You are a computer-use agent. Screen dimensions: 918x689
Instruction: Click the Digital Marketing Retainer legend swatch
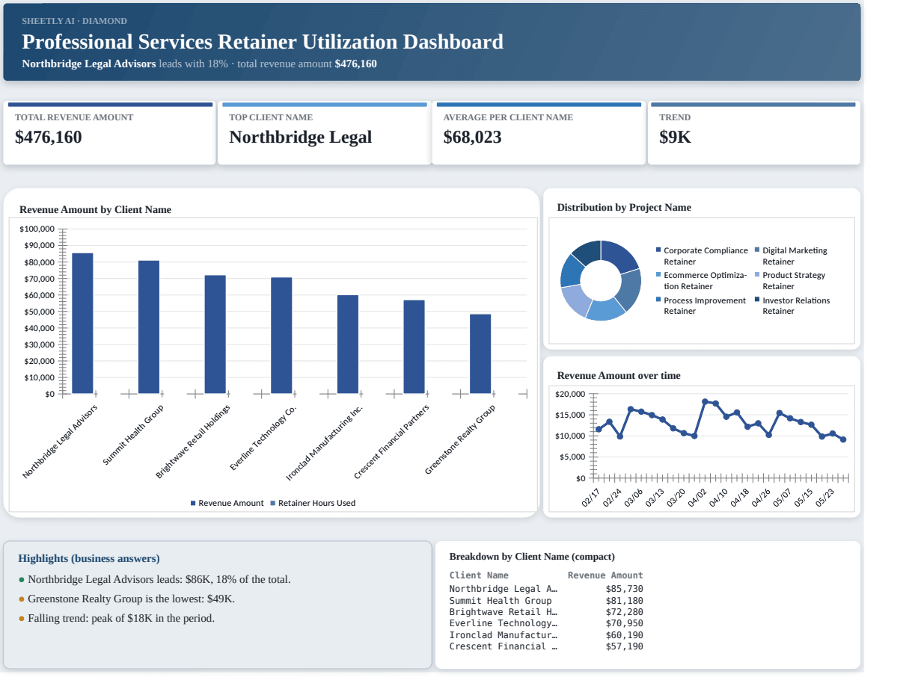[x=757, y=250]
